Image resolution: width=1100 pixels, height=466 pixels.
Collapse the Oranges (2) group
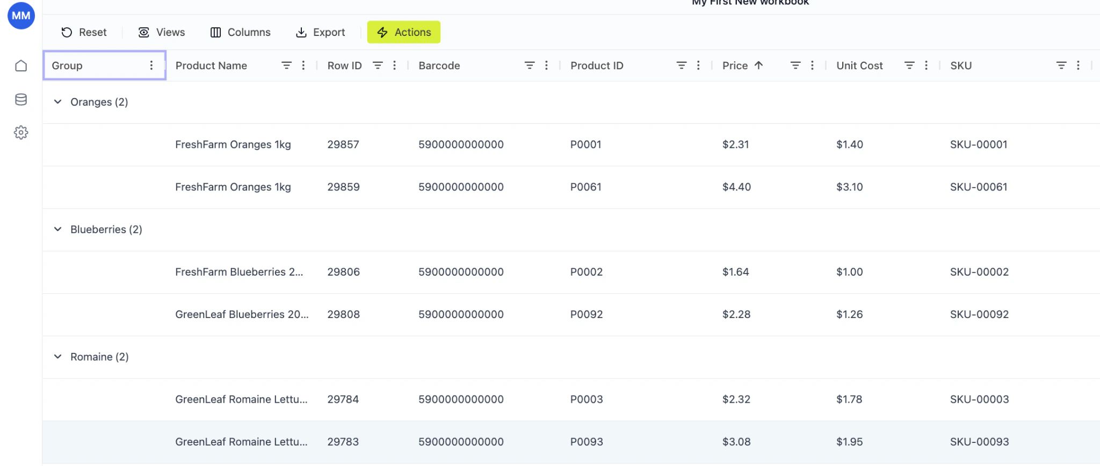coord(58,102)
